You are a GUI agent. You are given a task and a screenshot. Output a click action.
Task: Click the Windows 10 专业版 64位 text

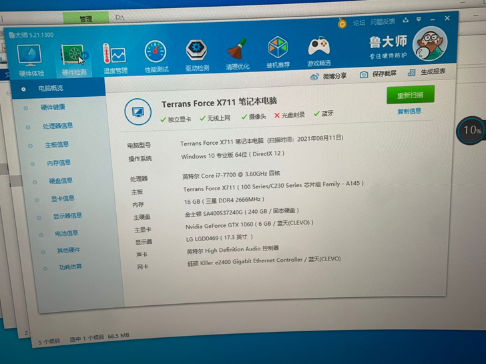(x=232, y=155)
